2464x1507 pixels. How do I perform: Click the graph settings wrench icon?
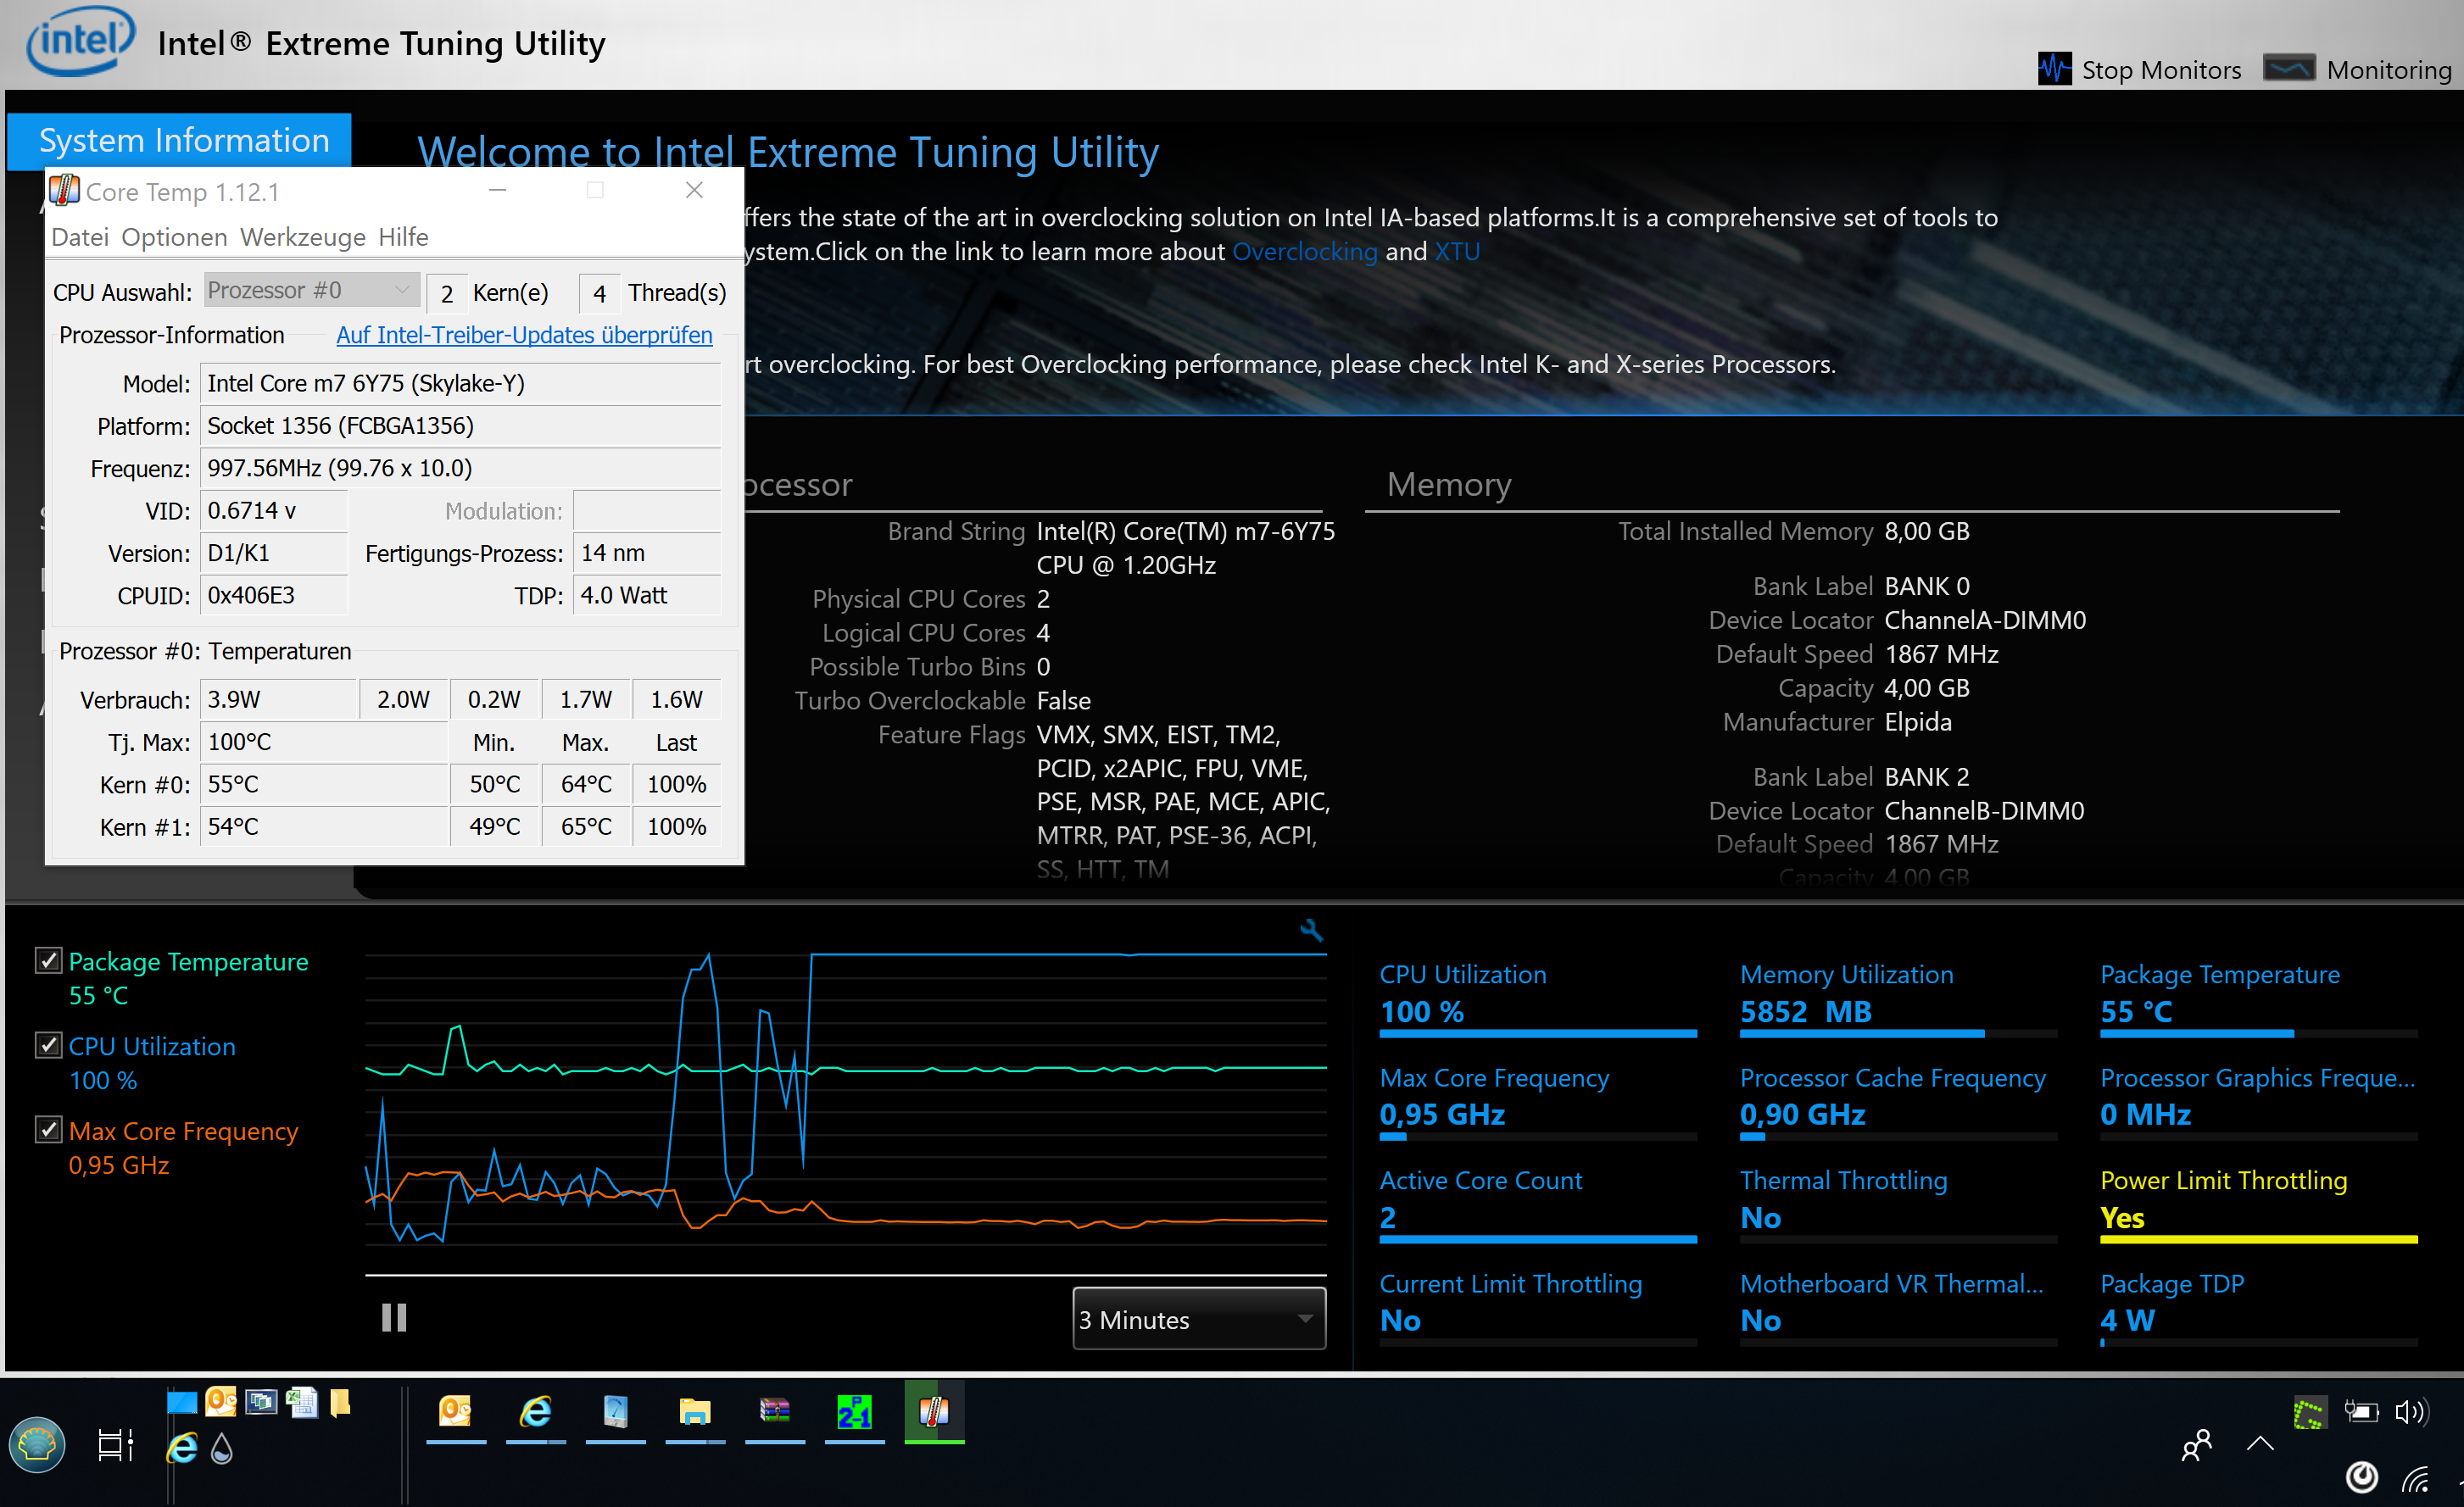tap(1311, 931)
